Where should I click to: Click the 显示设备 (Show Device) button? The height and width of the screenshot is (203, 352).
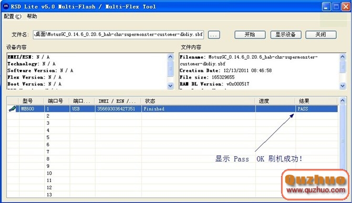click(286, 35)
